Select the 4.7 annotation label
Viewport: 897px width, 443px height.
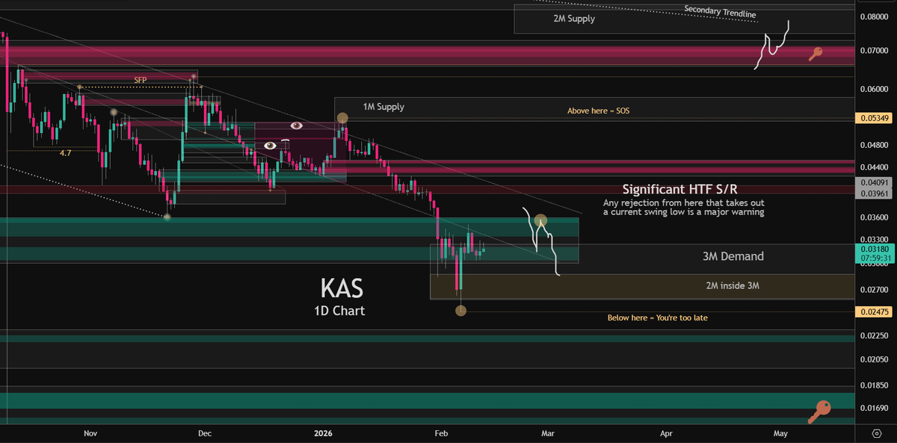66,152
